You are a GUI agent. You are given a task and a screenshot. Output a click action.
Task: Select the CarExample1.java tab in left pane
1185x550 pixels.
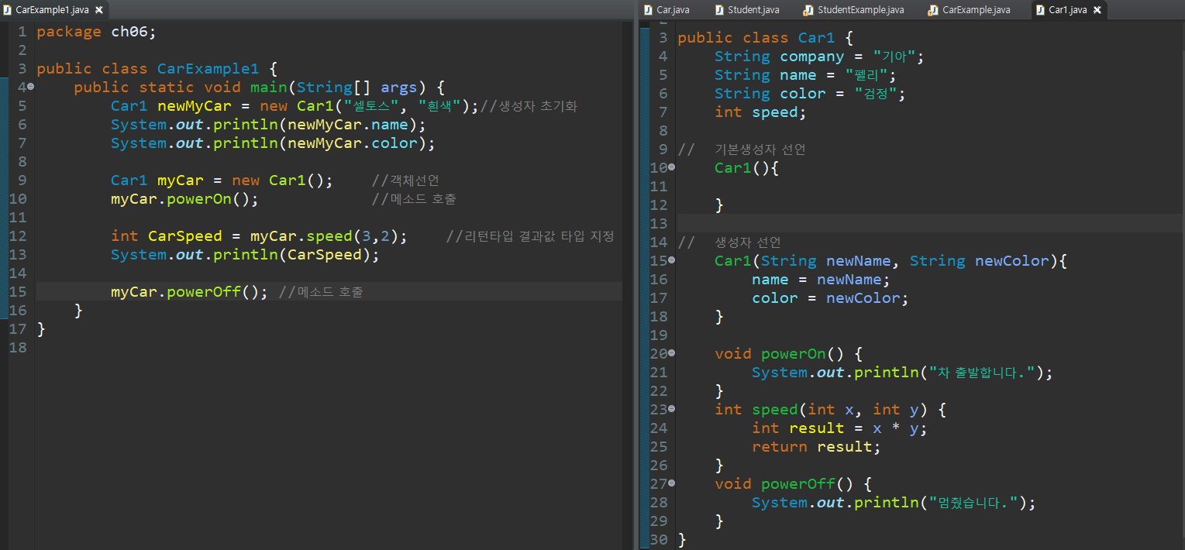coord(51,10)
